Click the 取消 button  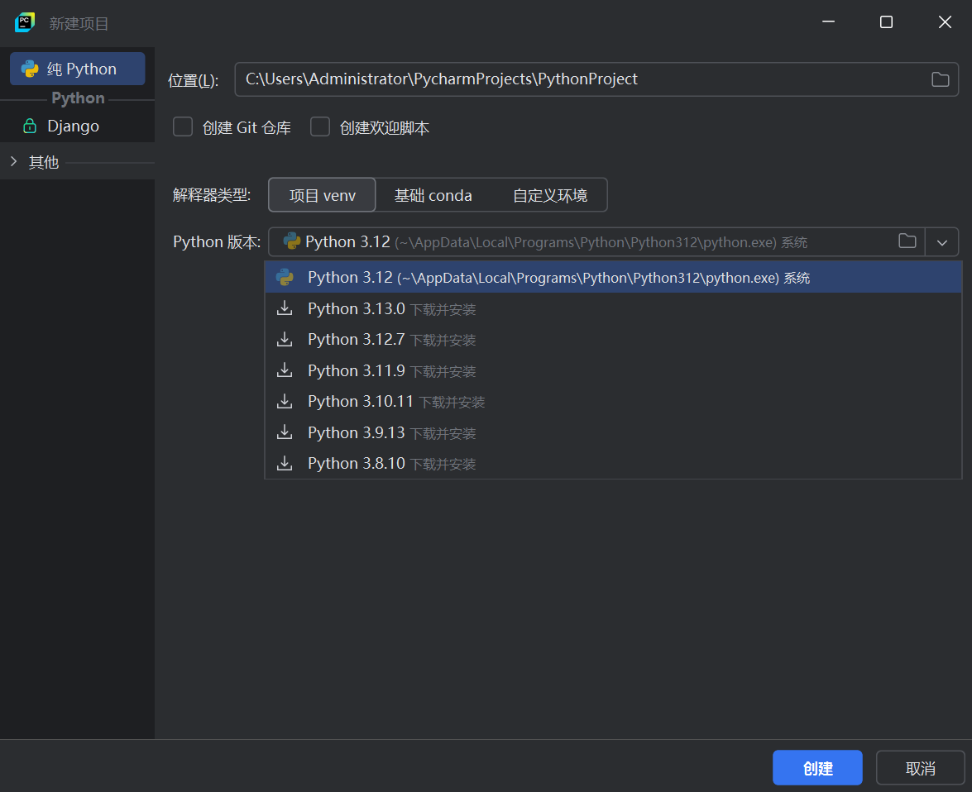[920, 768]
